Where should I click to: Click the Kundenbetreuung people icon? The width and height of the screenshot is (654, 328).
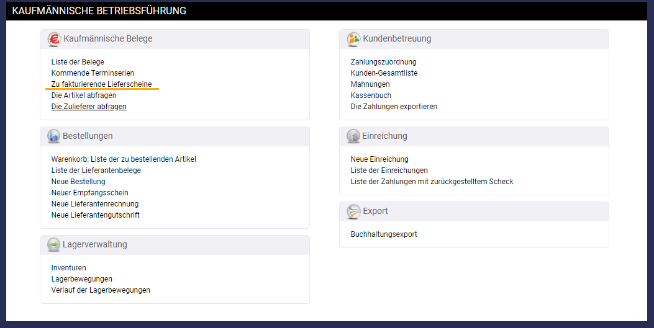pos(353,39)
